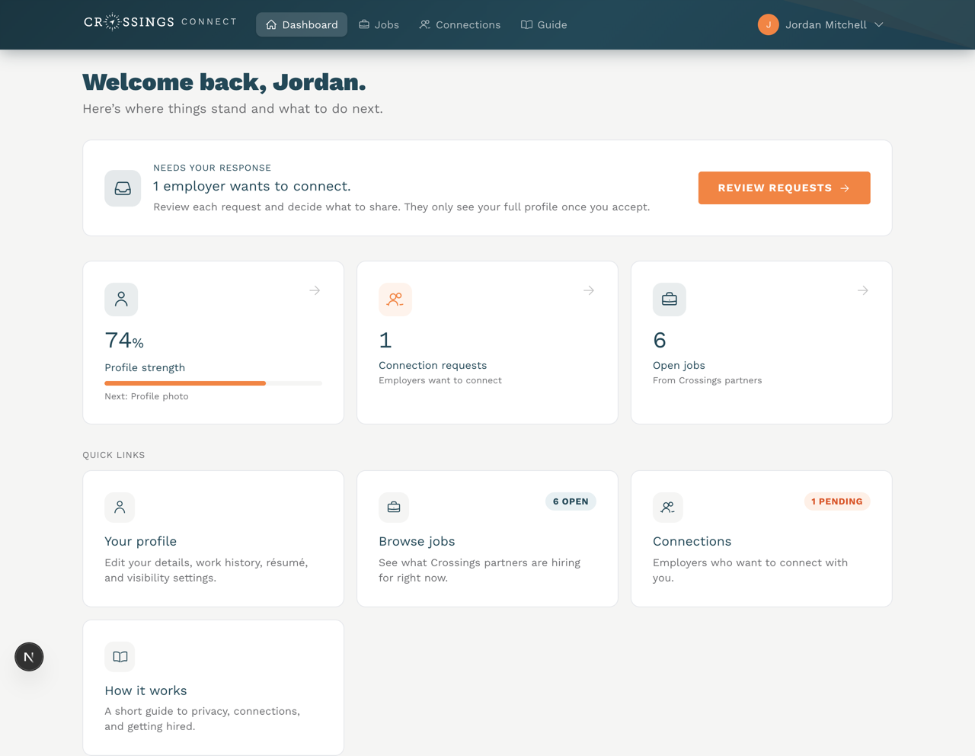
Task: Open the How it works quick link
Action: pyautogui.click(x=213, y=687)
